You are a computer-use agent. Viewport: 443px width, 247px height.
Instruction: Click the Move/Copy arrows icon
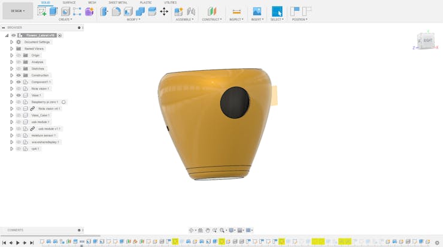(x=164, y=11)
